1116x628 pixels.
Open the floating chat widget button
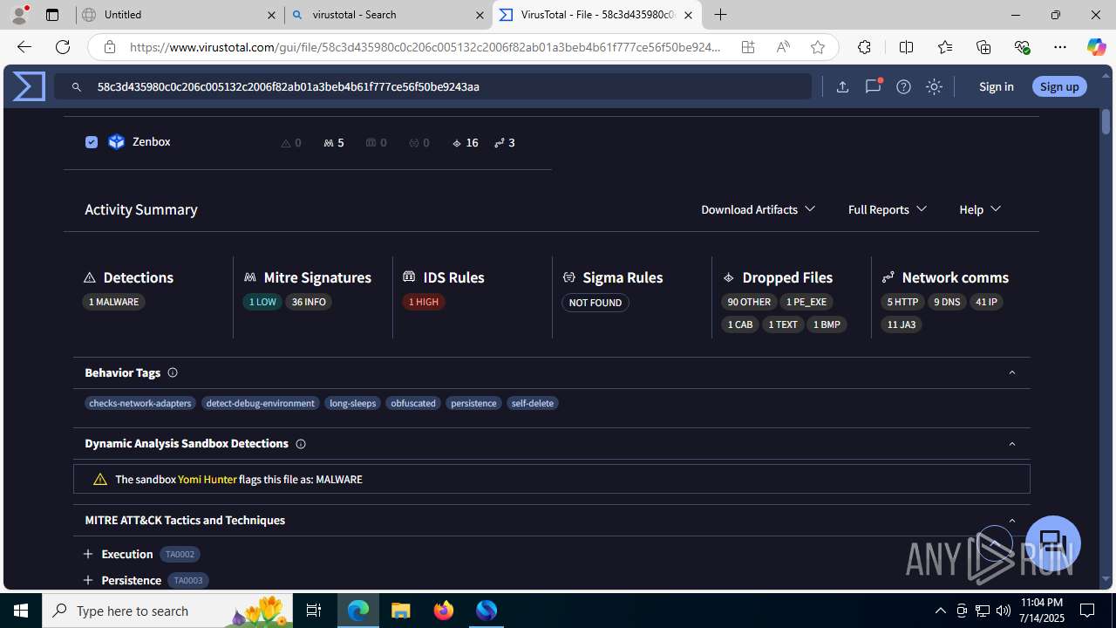pyautogui.click(x=1053, y=543)
